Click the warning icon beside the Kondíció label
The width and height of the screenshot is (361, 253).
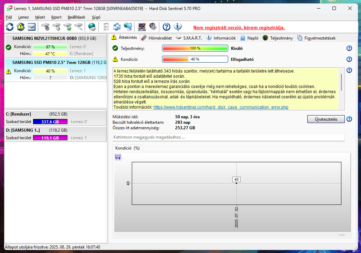tap(115, 59)
